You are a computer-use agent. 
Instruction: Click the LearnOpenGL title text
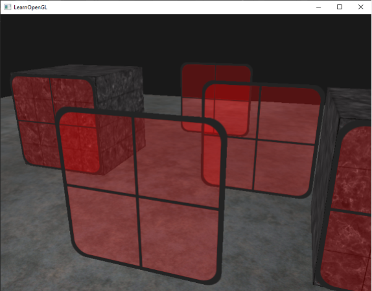click(30, 7)
